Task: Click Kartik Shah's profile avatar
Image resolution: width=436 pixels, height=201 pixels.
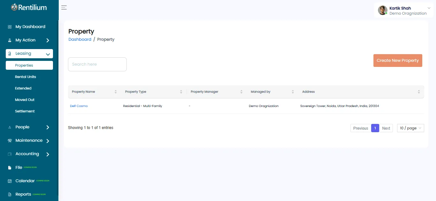Action: coord(382,10)
